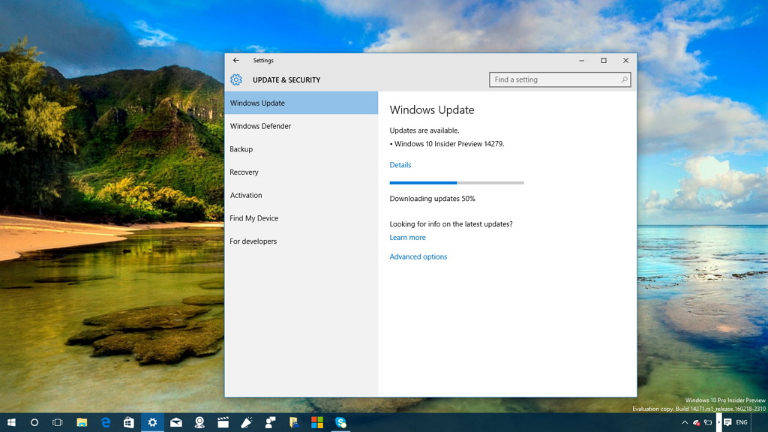The height and width of the screenshot is (432, 768).
Task: Click the update download progress bar
Action: click(456, 182)
